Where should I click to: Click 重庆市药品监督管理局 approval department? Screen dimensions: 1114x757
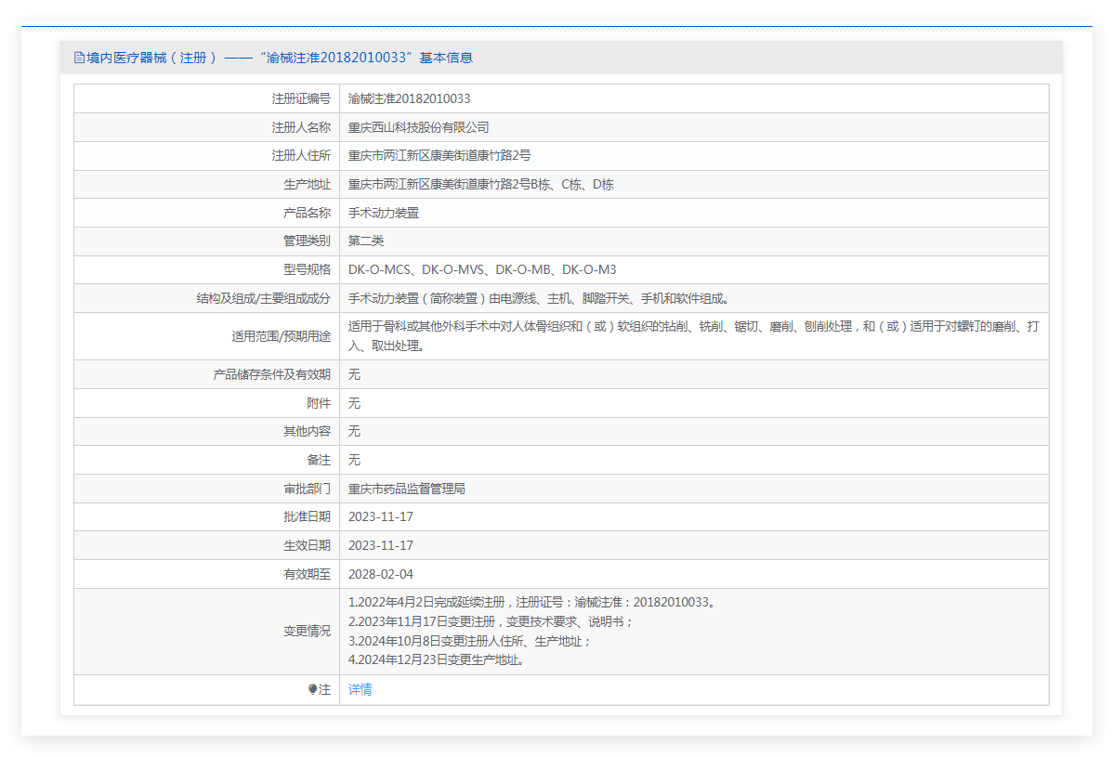[406, 489]
